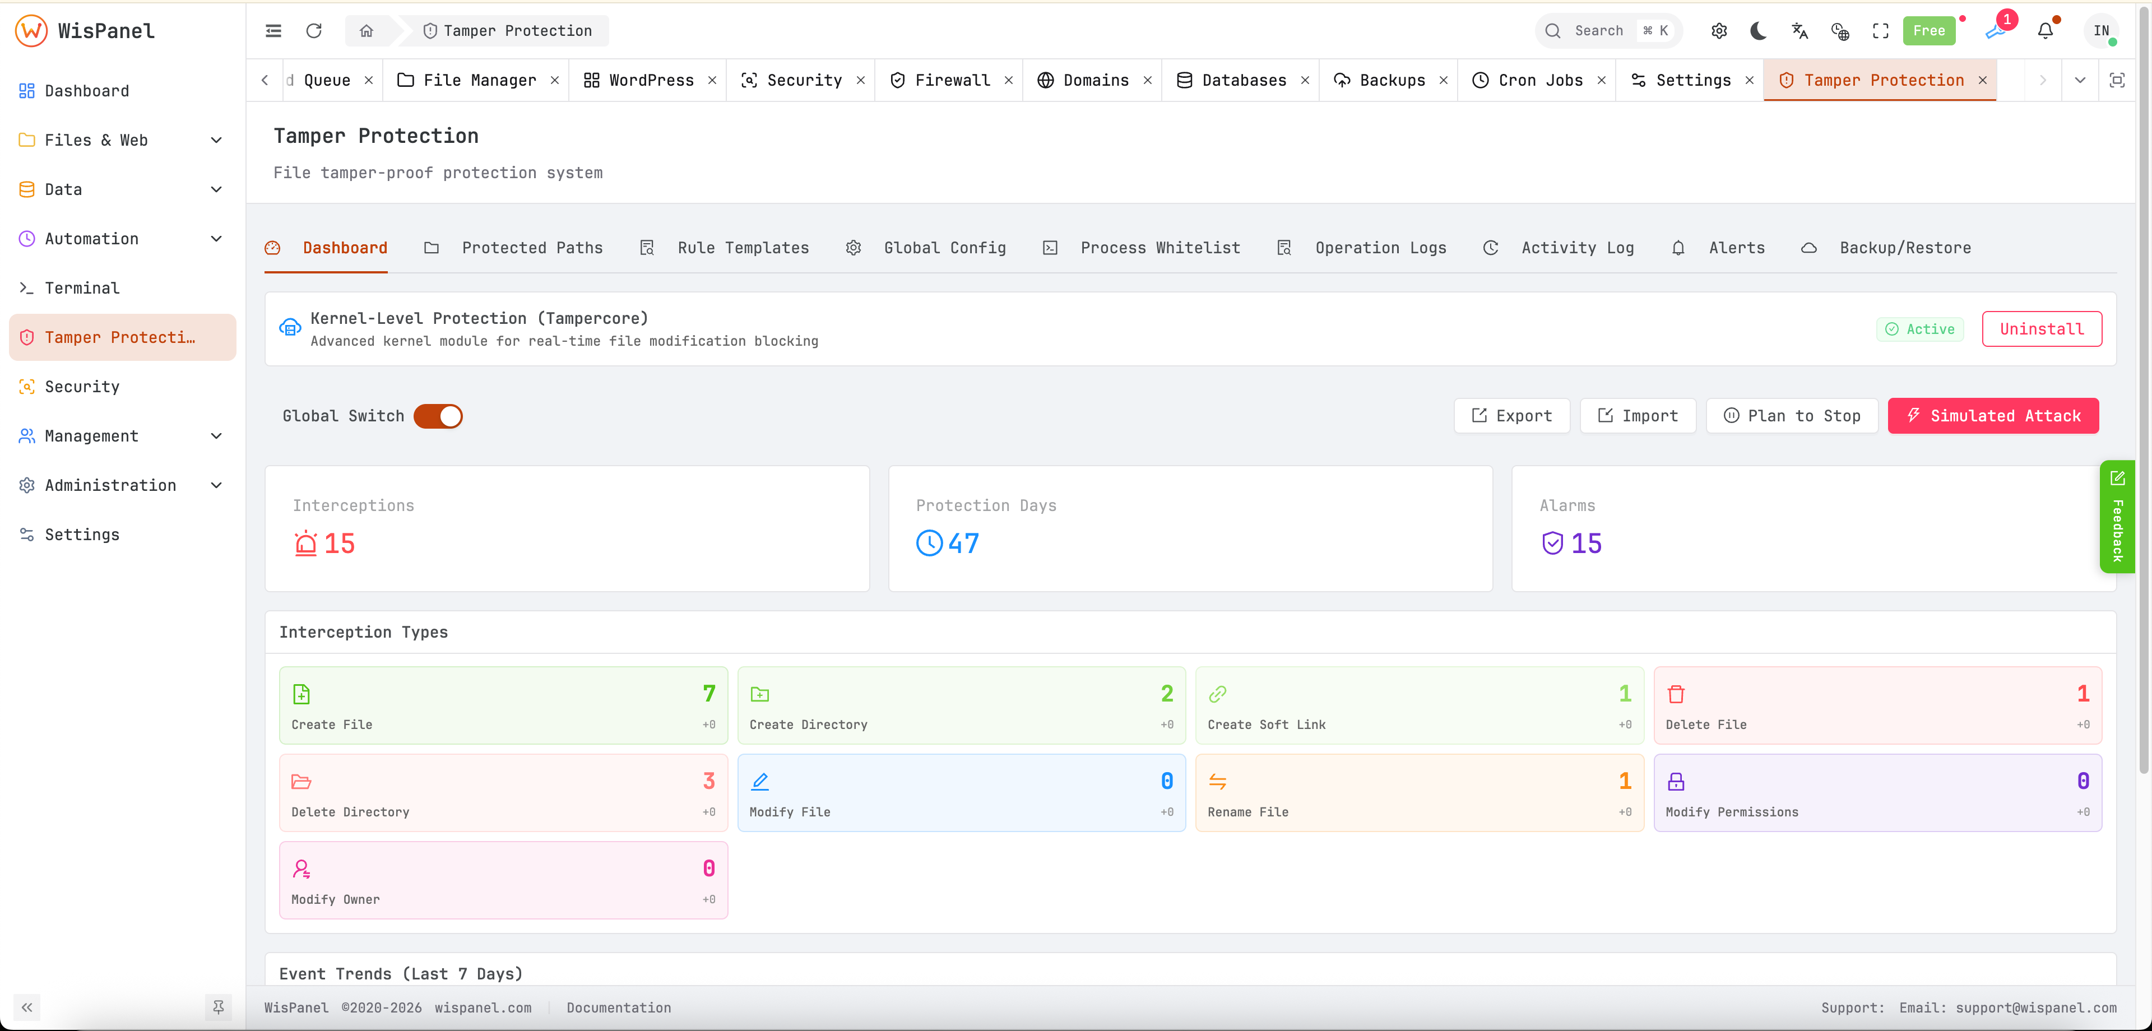Viewport: 2152px width, 1031px height.
Task: Open the timezone globe icon
Action: 1840,31
